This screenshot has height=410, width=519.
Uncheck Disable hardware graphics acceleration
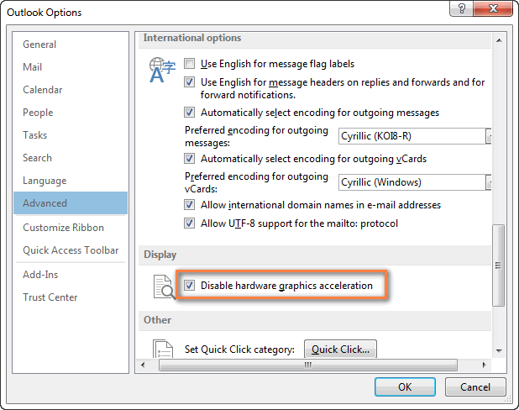click(x=189, y=285)
